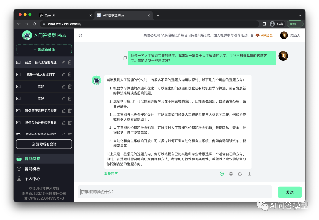The width and height of the screenshot is (319, 220).
Task: Download the AI answer
Action: 249,174
